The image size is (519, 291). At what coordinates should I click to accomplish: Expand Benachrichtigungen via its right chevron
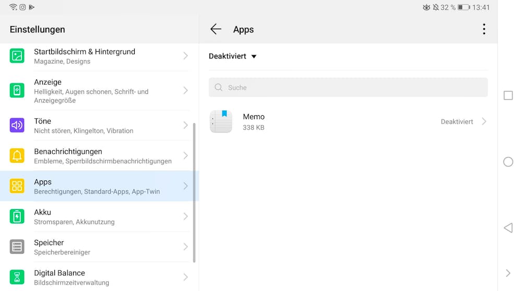186,155
